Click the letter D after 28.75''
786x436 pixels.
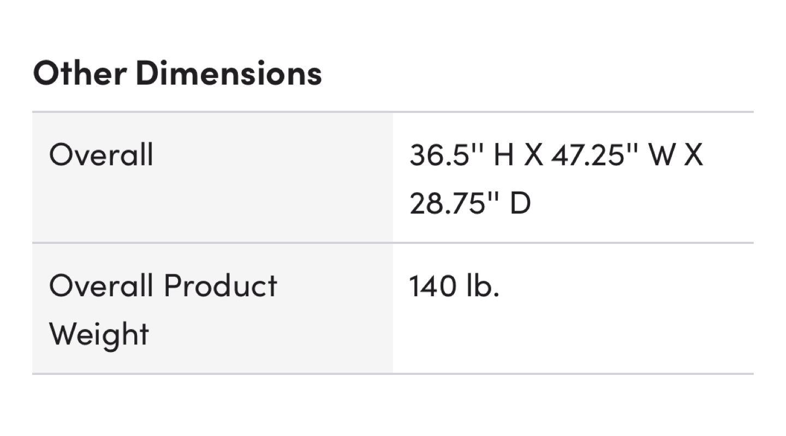click(520, 204)
